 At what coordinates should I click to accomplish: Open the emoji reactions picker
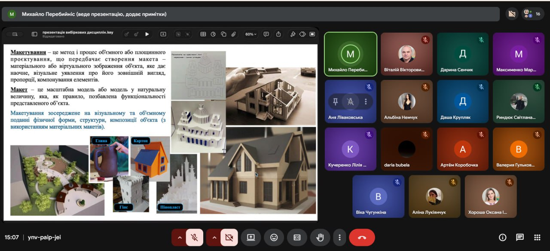274,237
